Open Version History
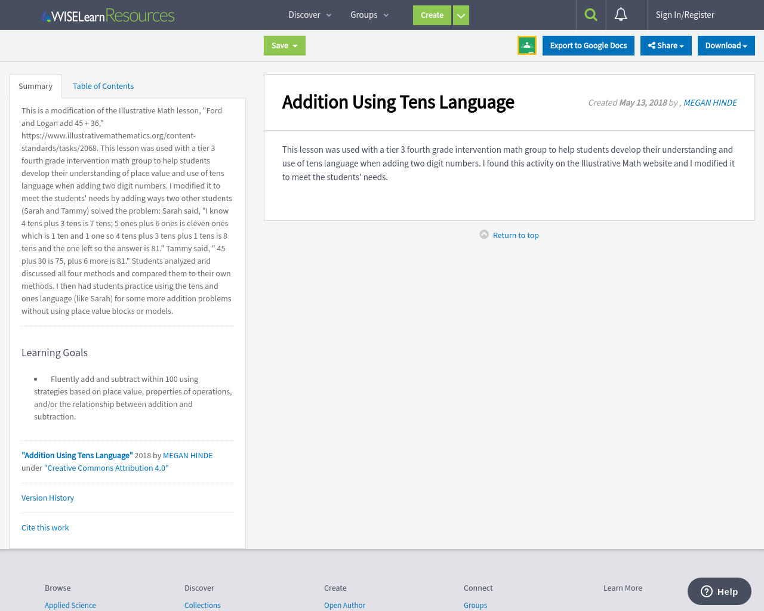The width and height of the screenshot is (764, 611). click(48, 498)
